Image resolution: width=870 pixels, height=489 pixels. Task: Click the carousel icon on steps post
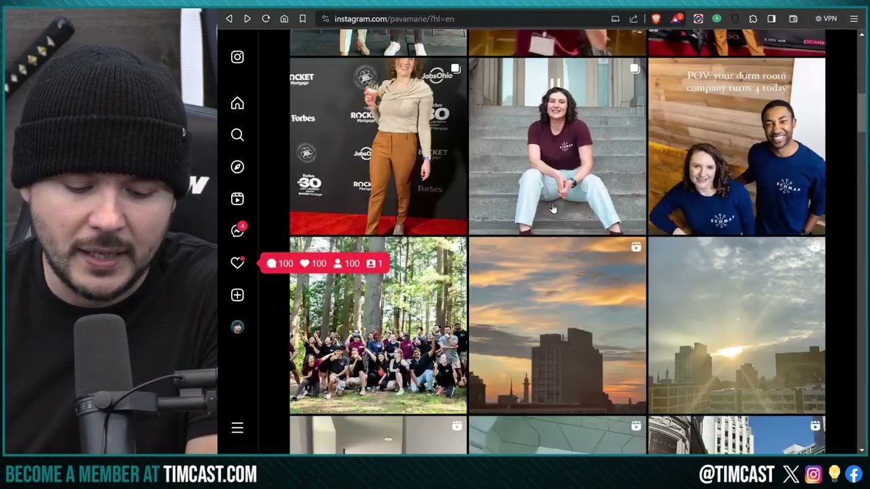click(634, 69)
